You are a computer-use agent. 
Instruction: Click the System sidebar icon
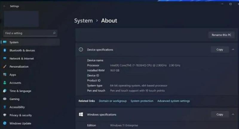(x=5, y=42)
